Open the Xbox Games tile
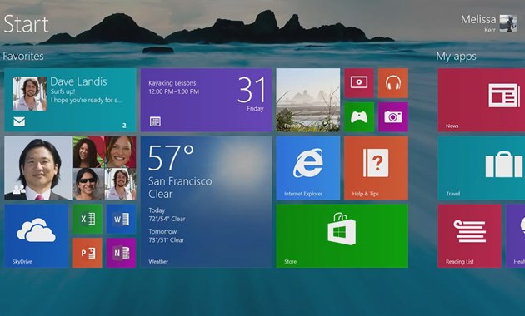Screen dimensions: 525x316 click(x=359, y=117)
